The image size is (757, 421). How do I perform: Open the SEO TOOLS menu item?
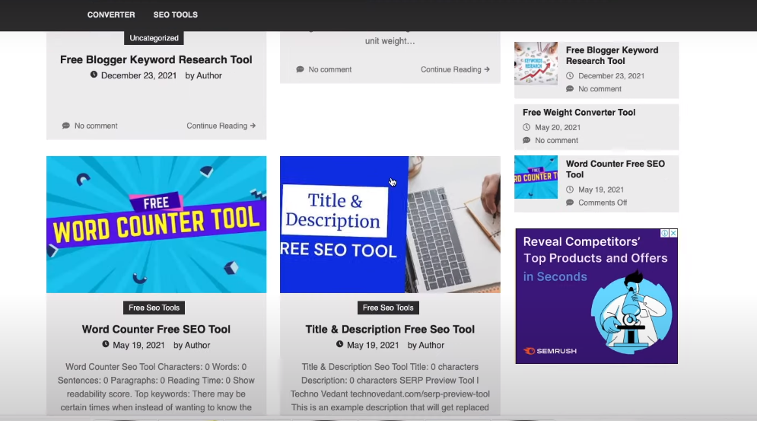(175, 15)
